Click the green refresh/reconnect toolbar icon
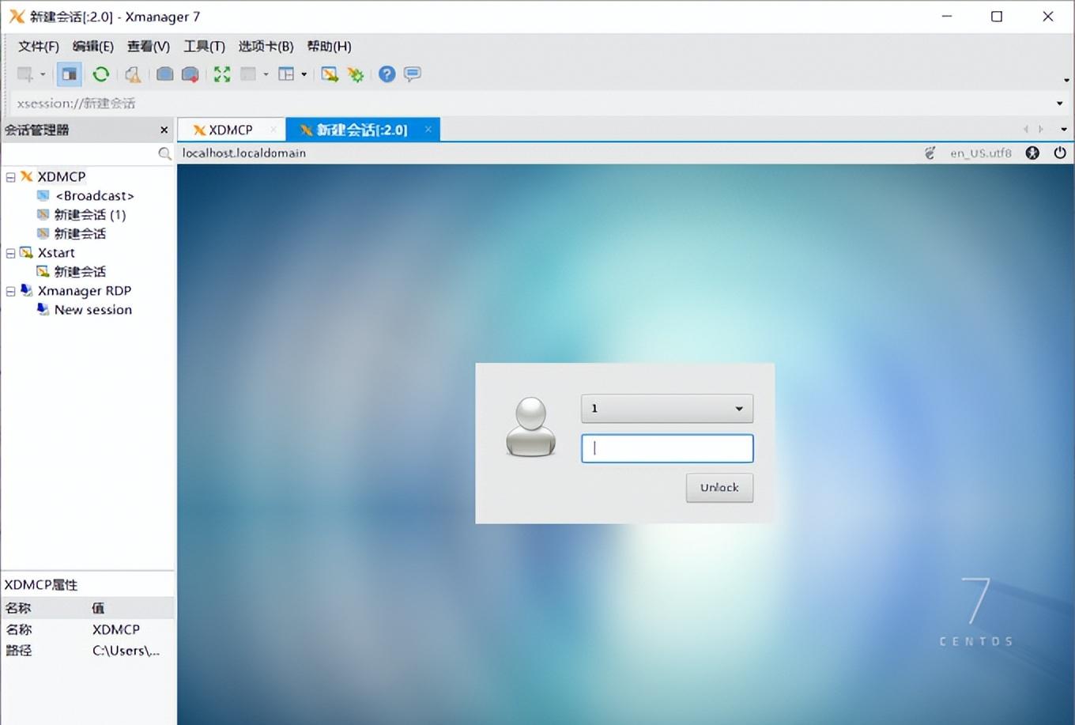Image resolution: width=1075 pixels, height=725 pixels. 100,74
